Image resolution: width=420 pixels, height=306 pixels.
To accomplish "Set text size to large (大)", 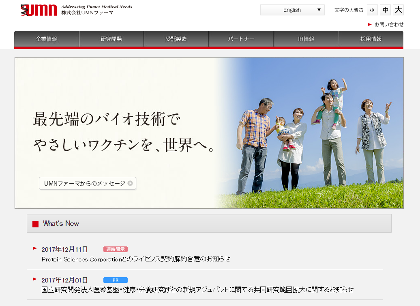I will click(x=398, y=10).
